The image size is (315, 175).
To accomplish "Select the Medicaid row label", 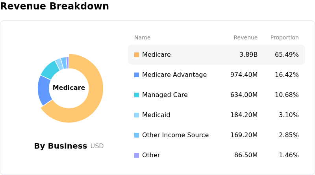I will click(x=156, y=115).
